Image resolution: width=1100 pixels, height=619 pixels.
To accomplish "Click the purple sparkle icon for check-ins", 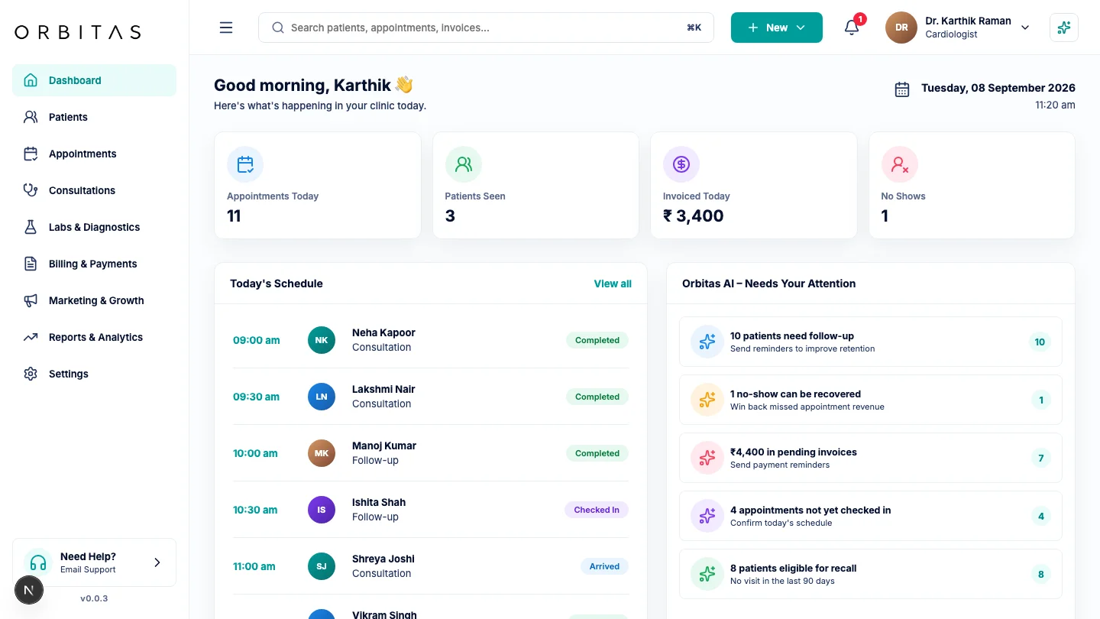I will tap(707, 516).
